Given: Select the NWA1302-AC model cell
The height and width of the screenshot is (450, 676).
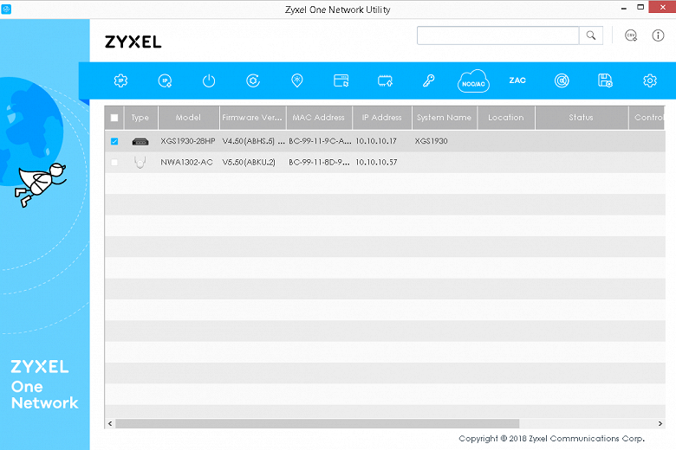Looking at the screenshot, I should coord(186,163).
